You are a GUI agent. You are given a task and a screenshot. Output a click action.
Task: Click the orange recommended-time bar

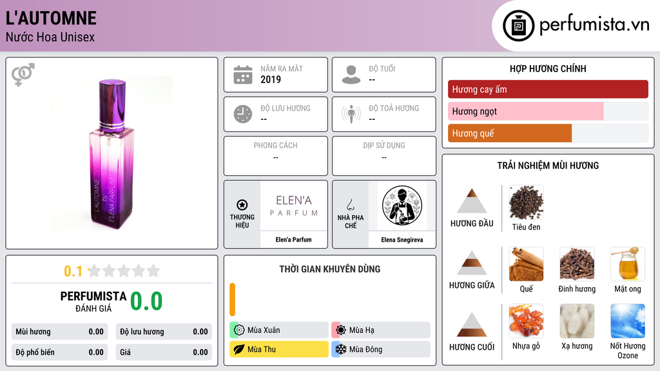point(232,300)
